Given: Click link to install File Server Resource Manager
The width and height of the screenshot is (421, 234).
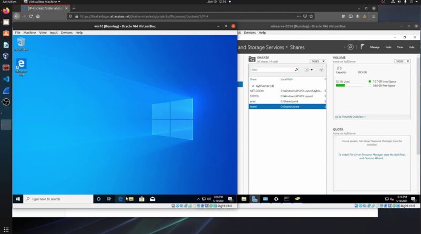Looking at the screenshot, I should [372, 157].
